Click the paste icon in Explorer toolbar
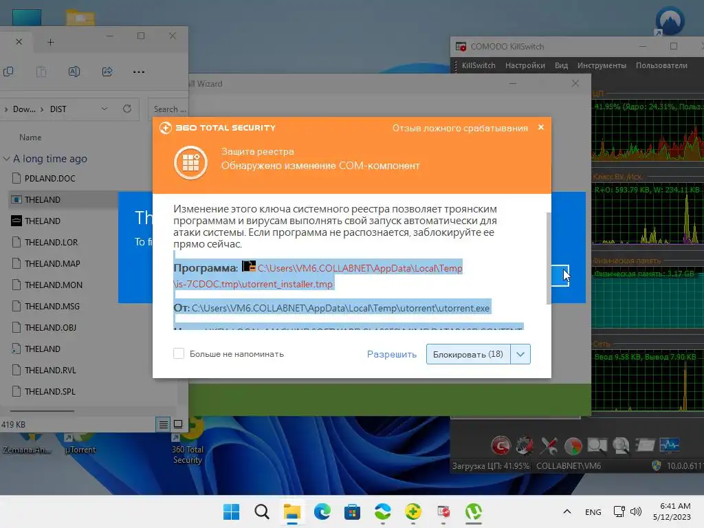 click(x=41, y=71)
